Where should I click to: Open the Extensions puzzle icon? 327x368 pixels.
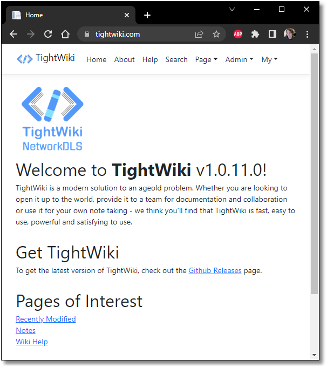[x=255, y=34]
